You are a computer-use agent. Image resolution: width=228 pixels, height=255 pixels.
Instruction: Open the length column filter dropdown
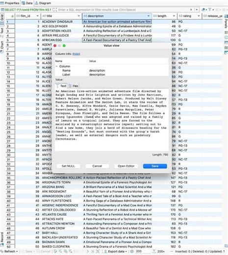pyautogui.click(x=174, y=16)
